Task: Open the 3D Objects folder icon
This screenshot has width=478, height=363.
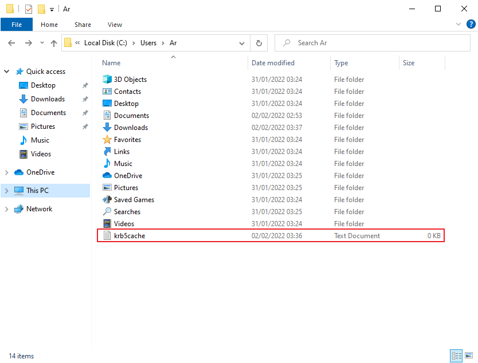Action: coord(107,80)
